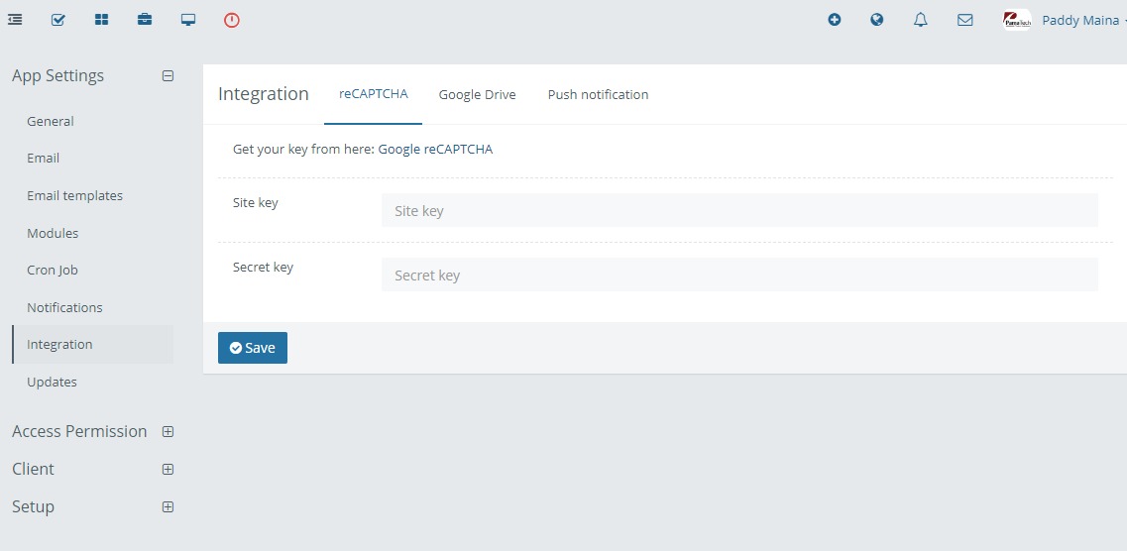The width and height of the screenshot is (1127, 551).
Task: Click the Site key label
Action: click(255, 202)
